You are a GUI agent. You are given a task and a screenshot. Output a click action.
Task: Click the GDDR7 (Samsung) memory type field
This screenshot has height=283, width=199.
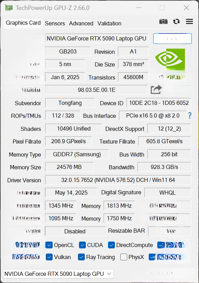click(x=77, y=154)
